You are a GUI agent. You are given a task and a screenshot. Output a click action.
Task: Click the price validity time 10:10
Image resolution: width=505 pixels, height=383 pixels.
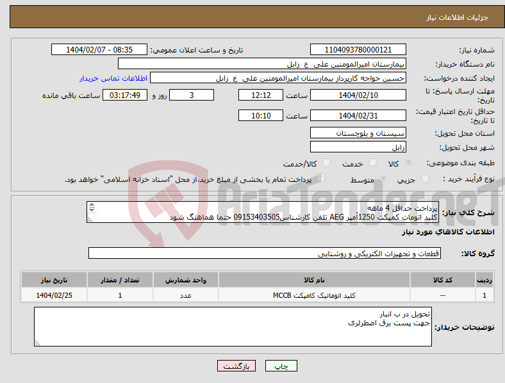pyautogui.click(x=261, y=115)
